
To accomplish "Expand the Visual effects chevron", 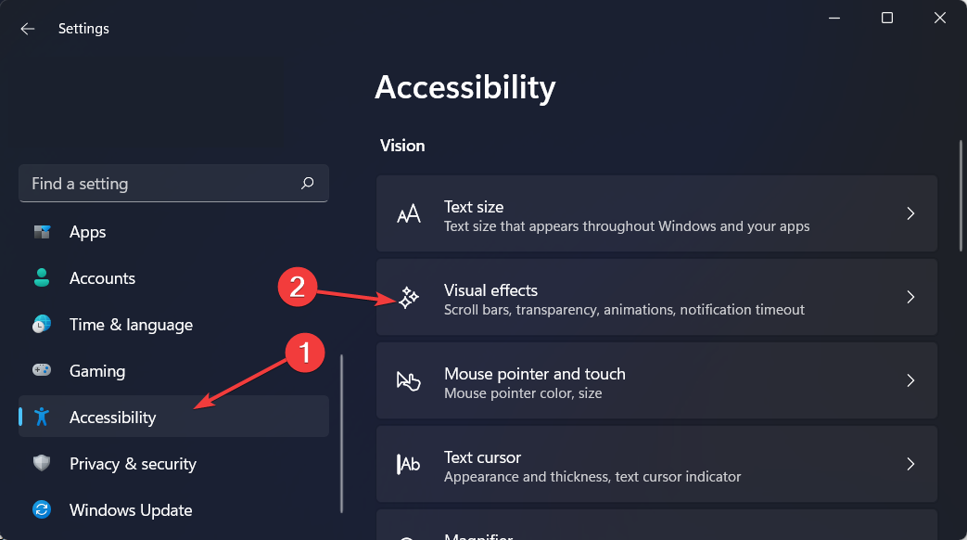I will pyautogui.click(x=910, y=298).
